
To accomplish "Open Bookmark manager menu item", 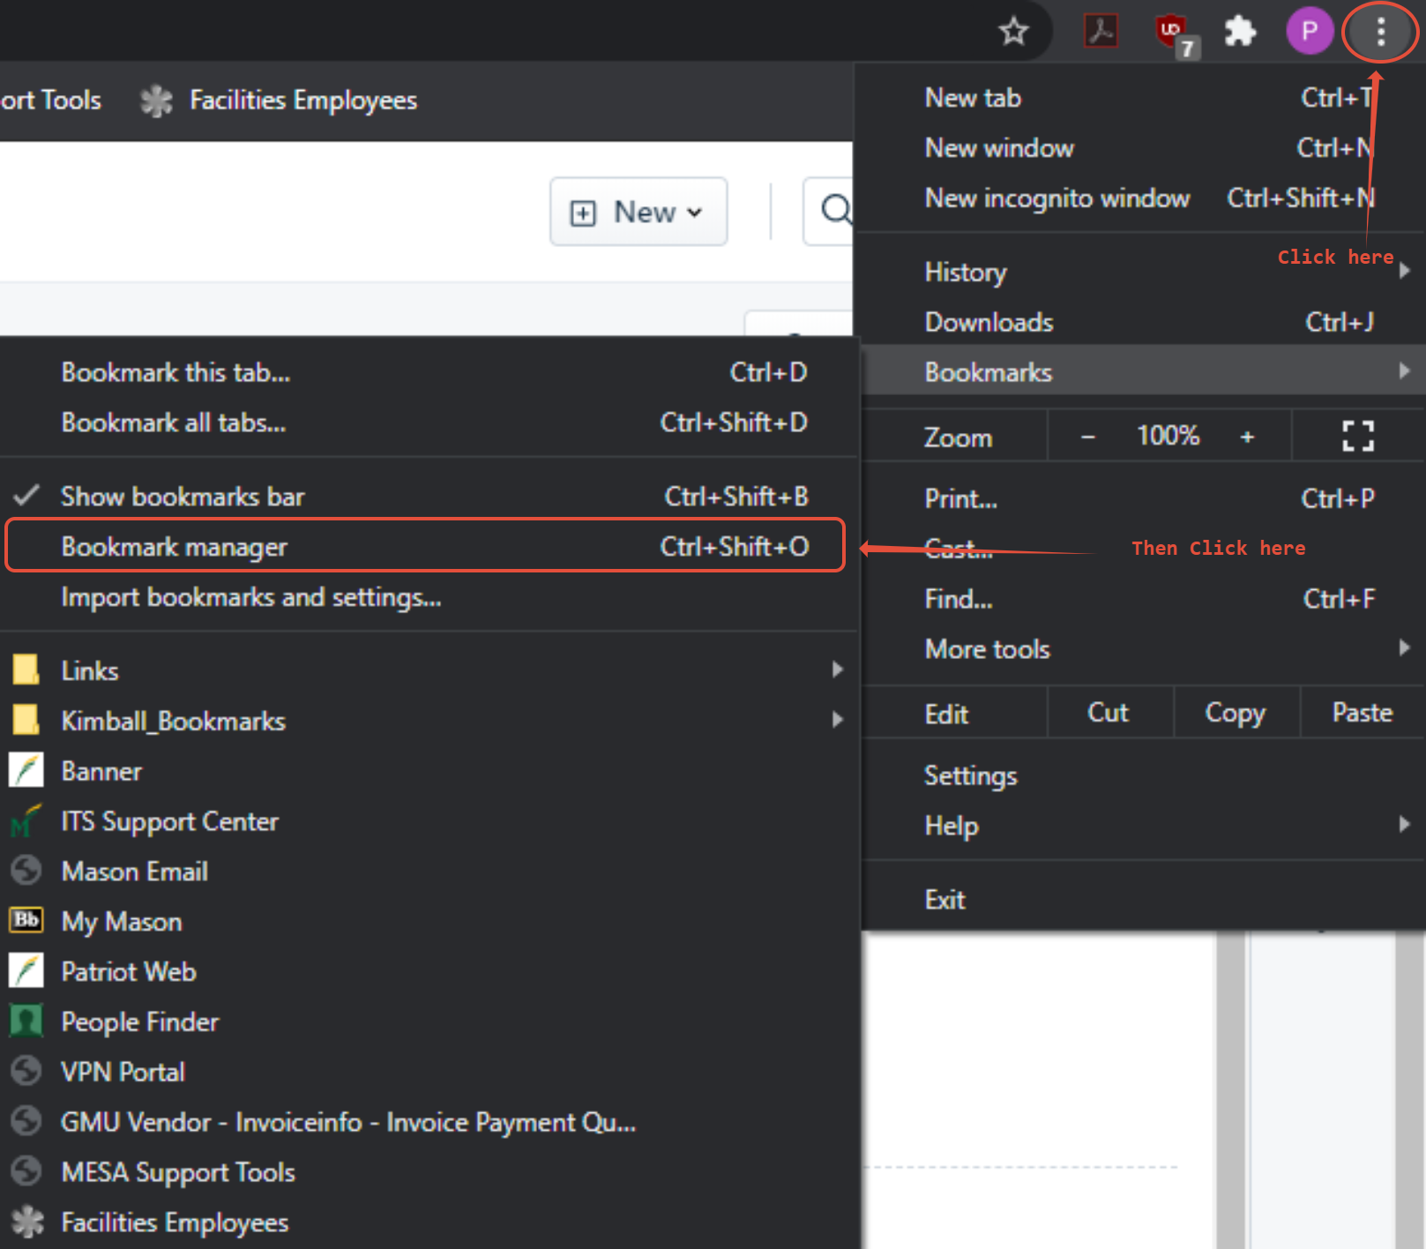I will [428, 547].
